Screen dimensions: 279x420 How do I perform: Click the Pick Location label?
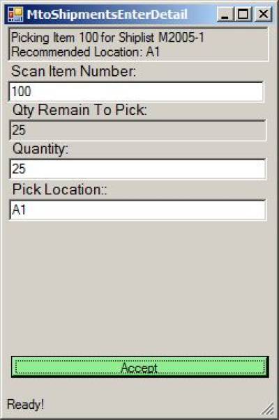59,189
